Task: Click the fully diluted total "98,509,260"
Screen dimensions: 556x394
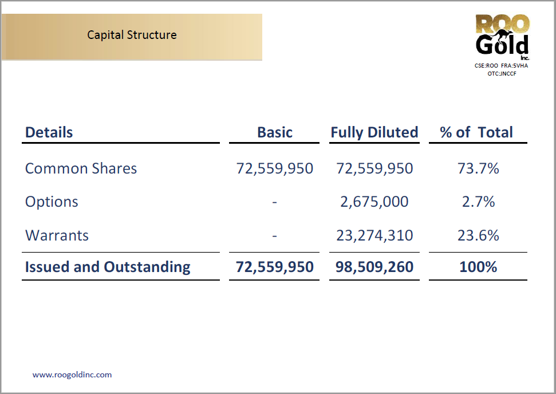Action: pos(374,267)
